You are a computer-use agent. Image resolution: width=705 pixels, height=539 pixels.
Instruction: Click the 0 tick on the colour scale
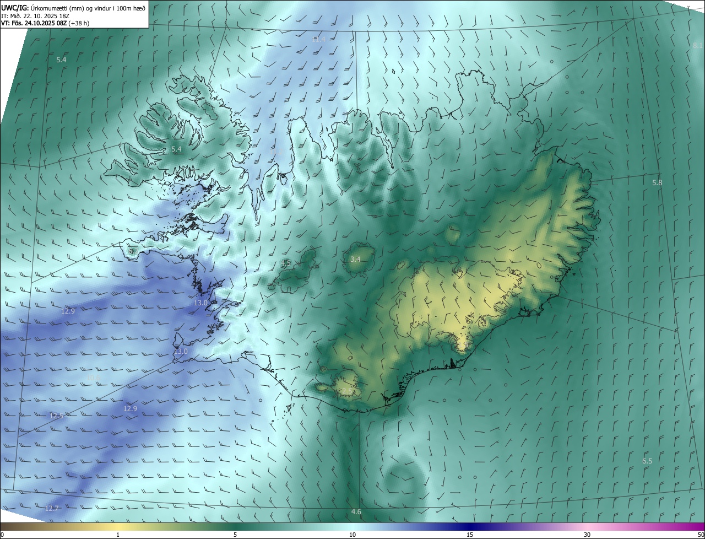click(x=2, y=535)
